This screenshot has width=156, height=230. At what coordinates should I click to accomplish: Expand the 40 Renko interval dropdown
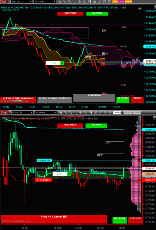click(x=45, y=1)
